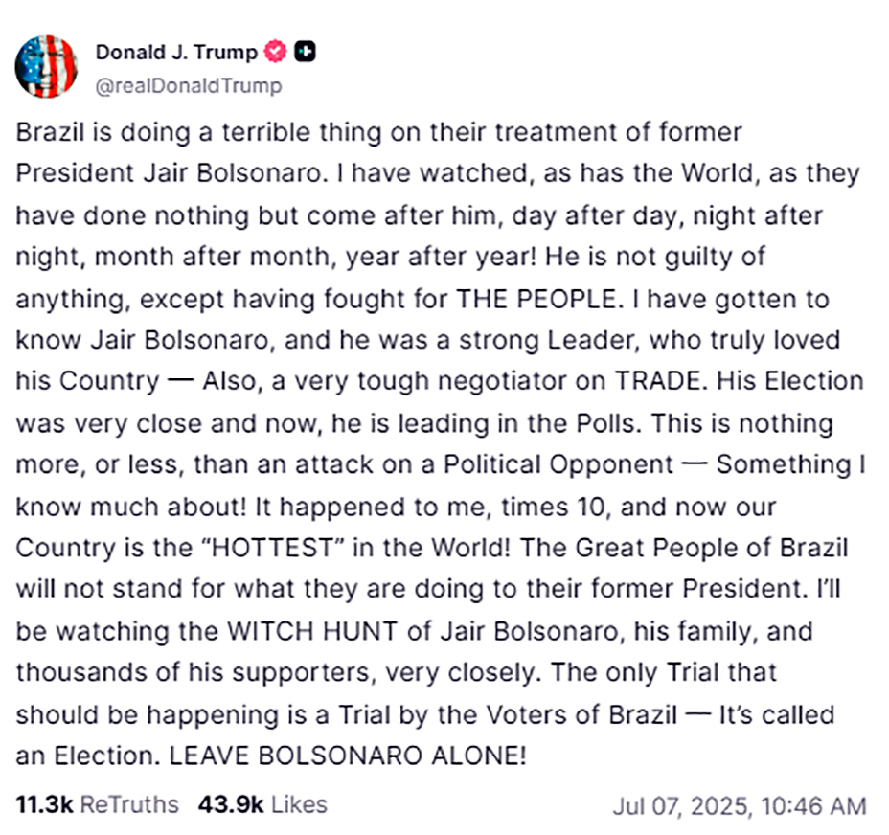Click the 10:46 AM time text
The image size is (889, 835).
[x=813, y=806]
